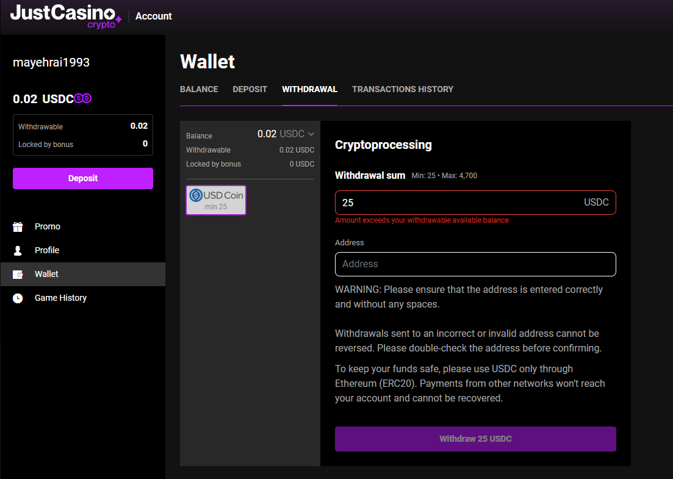The image size is (673, 479).
Task: Click the person icon next to Profile
Action: click(x=18, y=251)
